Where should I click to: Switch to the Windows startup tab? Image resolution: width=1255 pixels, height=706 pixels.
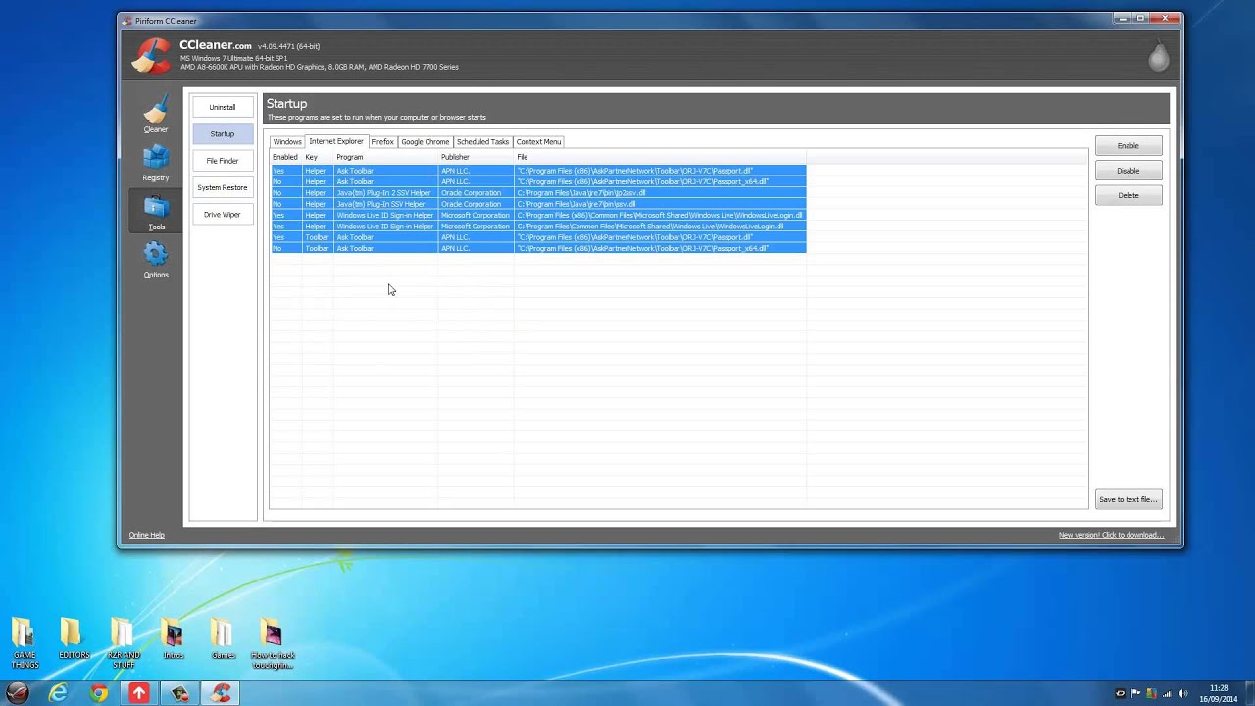pyautogui.click(x=287, y=141)
